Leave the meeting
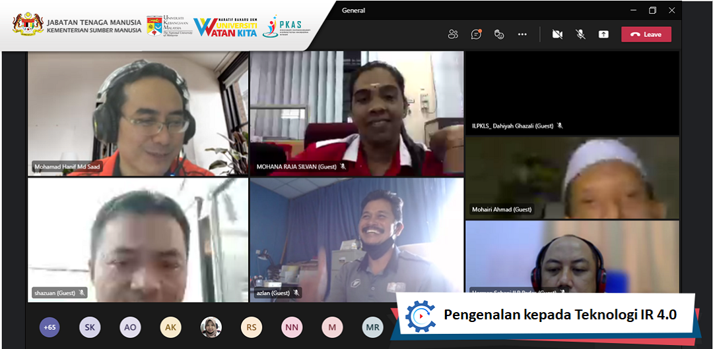 coord(646,34)
